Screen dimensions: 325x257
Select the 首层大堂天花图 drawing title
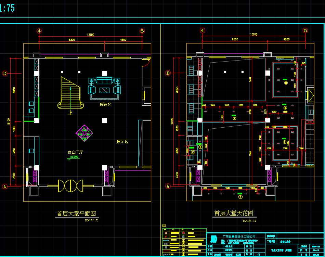(234, 213)
